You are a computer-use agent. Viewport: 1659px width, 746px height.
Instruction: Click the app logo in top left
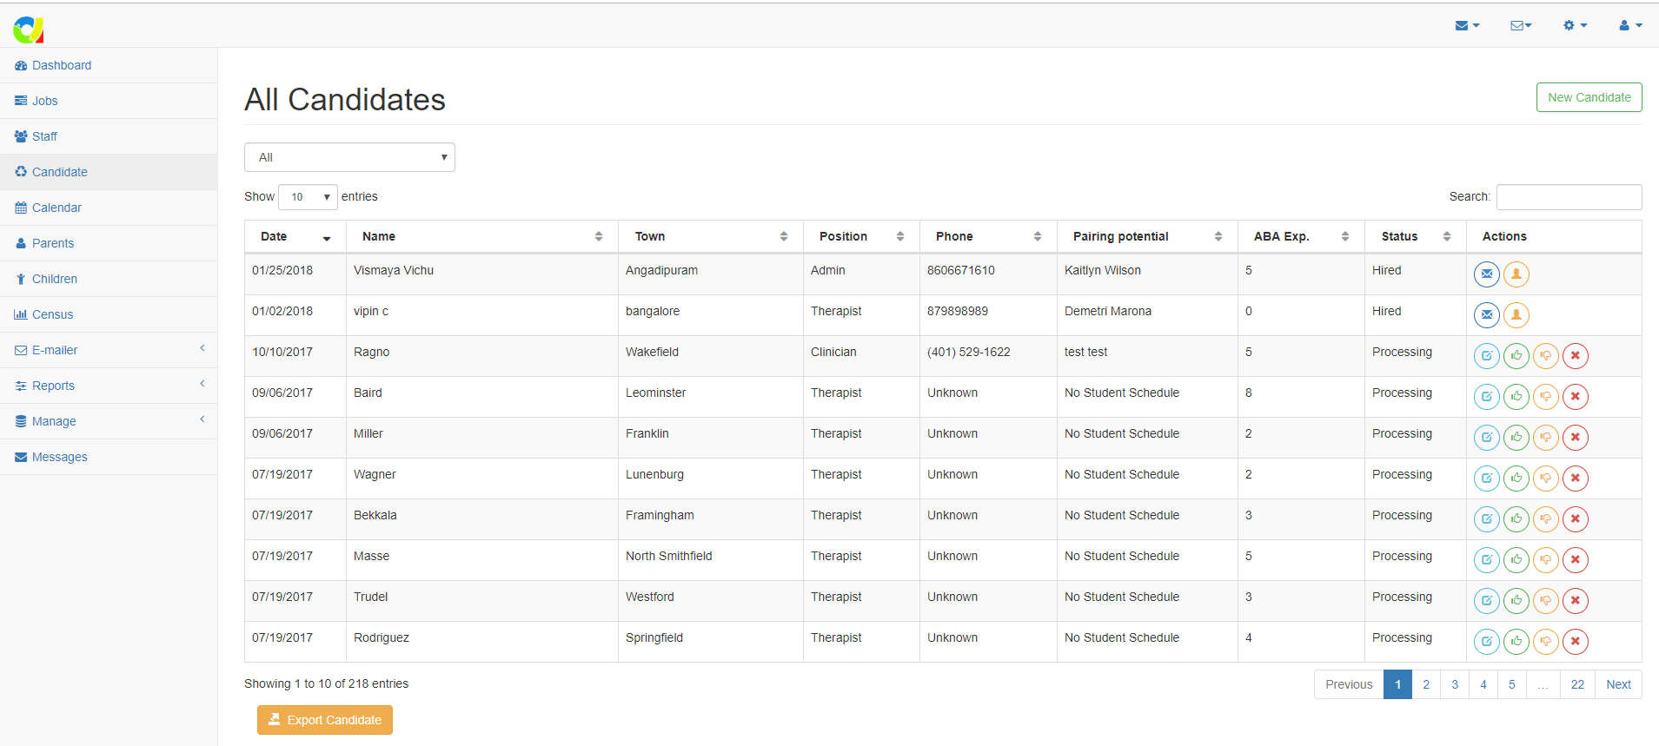coord(28,29)
